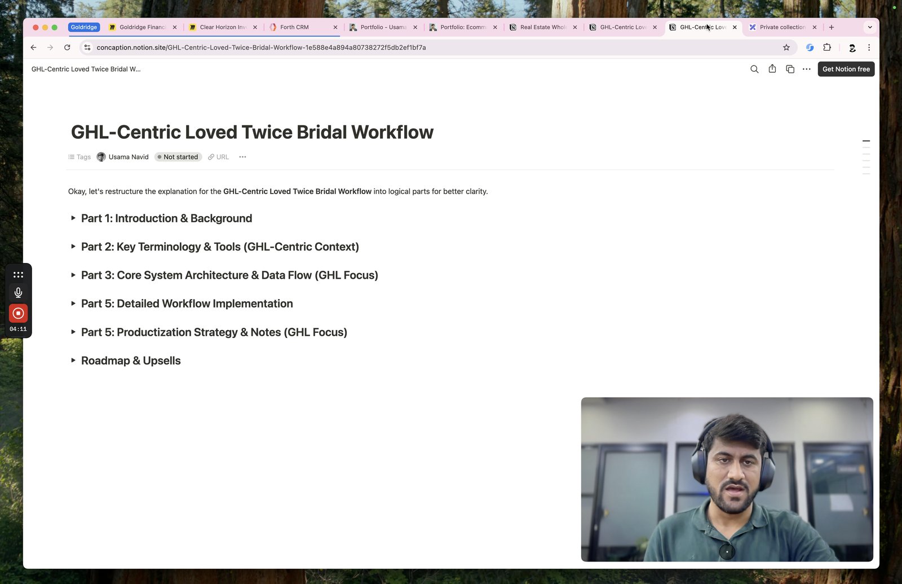This screenshot has width=902, height=584.
Task: View site information icon in address bar
Action: coord(87,47)
